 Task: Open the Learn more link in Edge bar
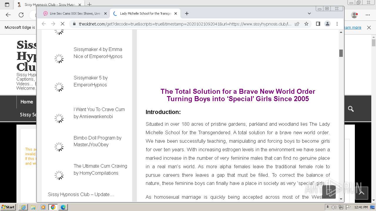352,27
